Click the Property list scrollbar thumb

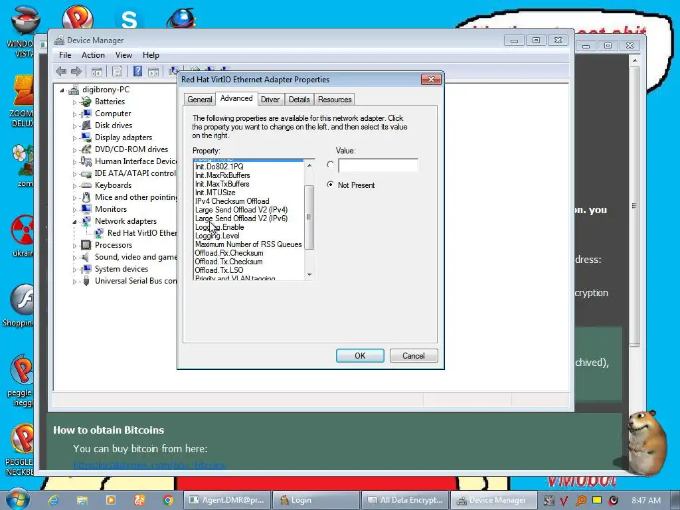(309, 217)
